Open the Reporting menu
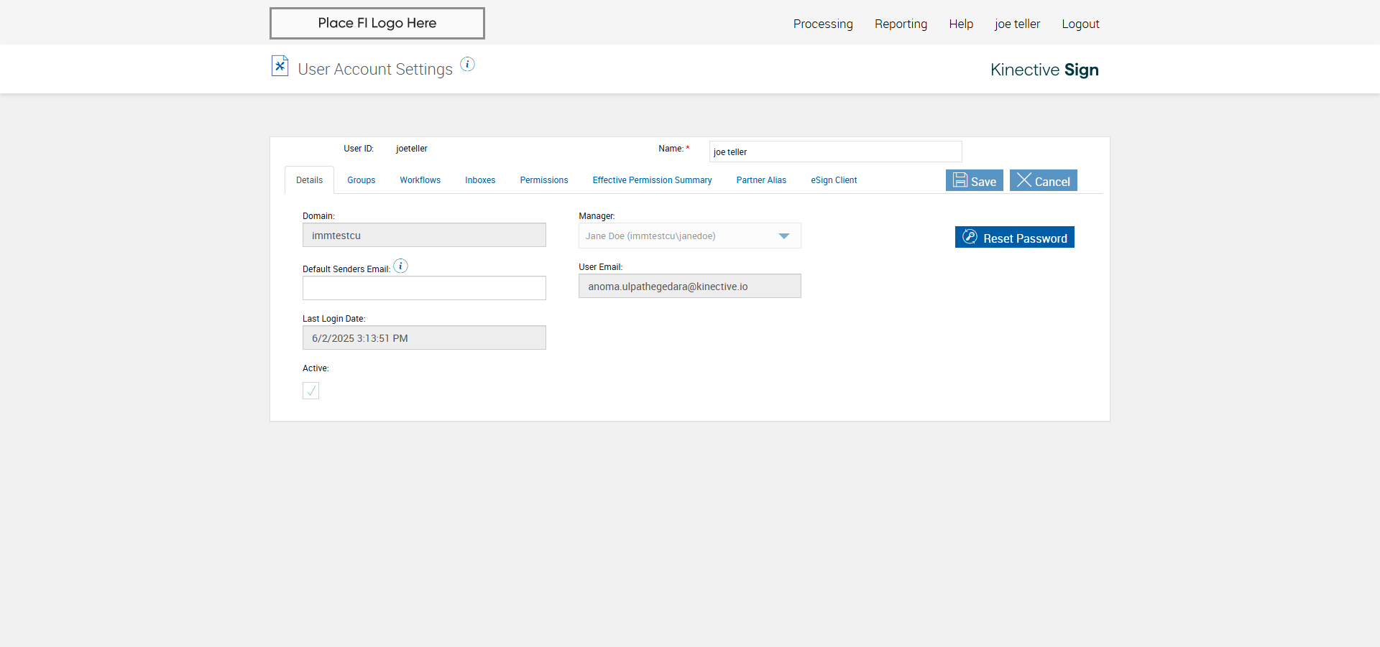1380x647 pixels. (x=901, y=24)
